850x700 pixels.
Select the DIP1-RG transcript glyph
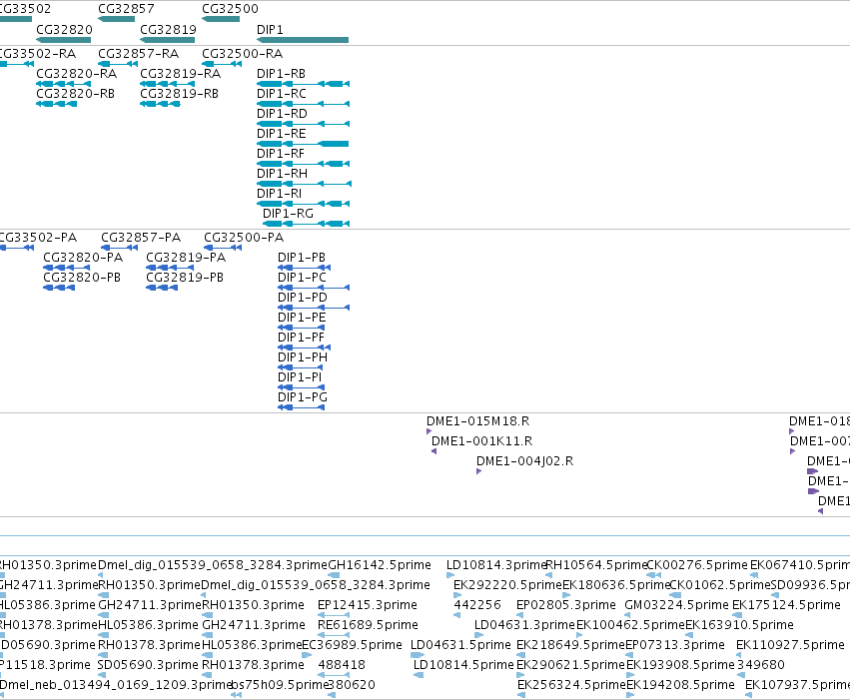pos(307,225)
